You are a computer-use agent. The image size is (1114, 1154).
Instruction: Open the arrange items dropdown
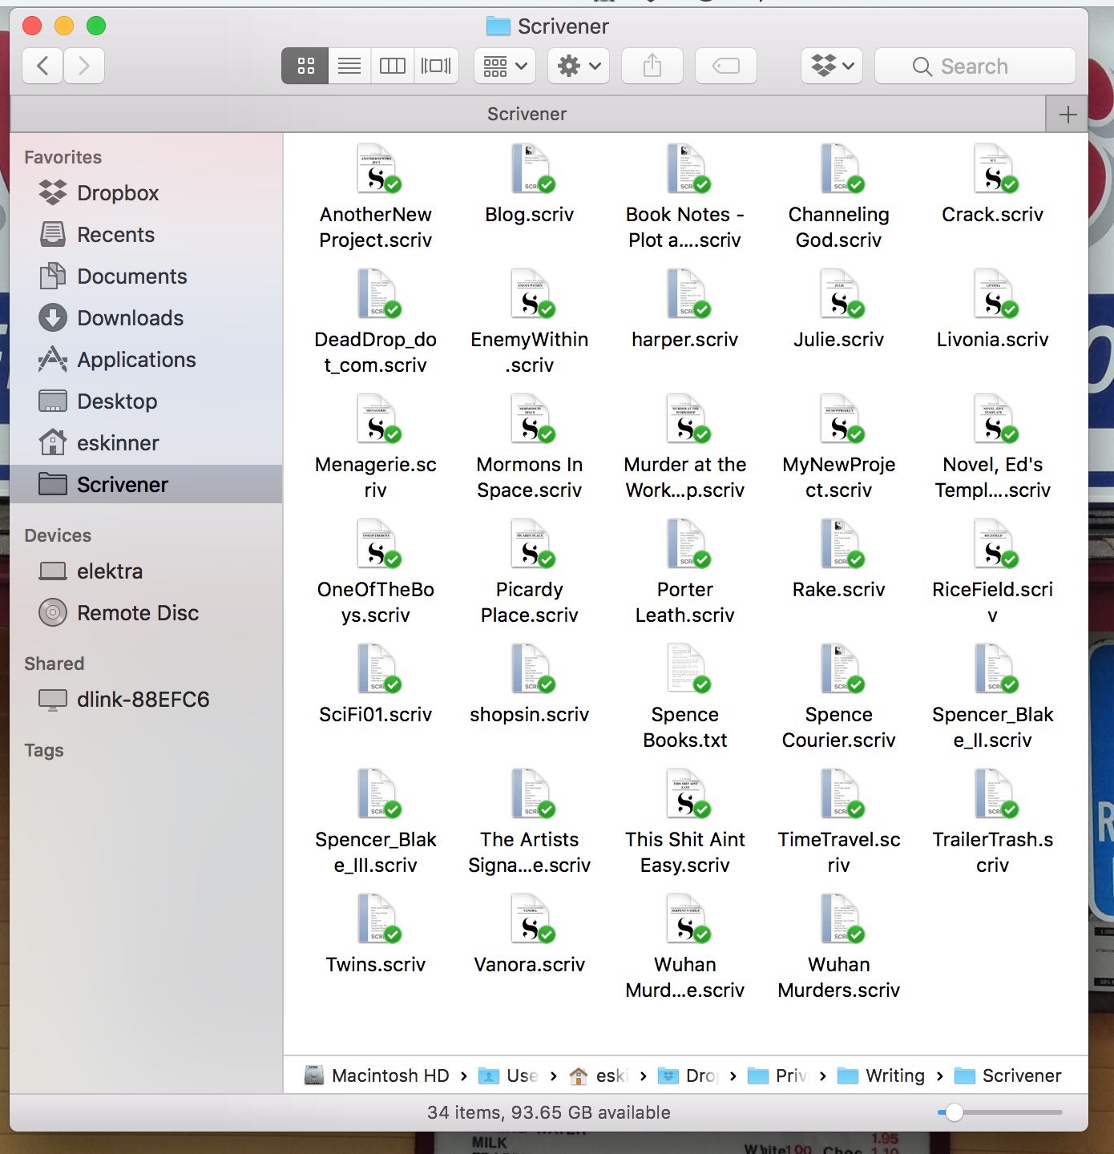coord(505,66)
